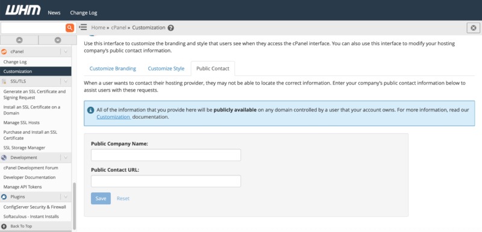Click the sidebar scroll-up arrow button
This screenshot has width=482, height=232.
point(19,40)
